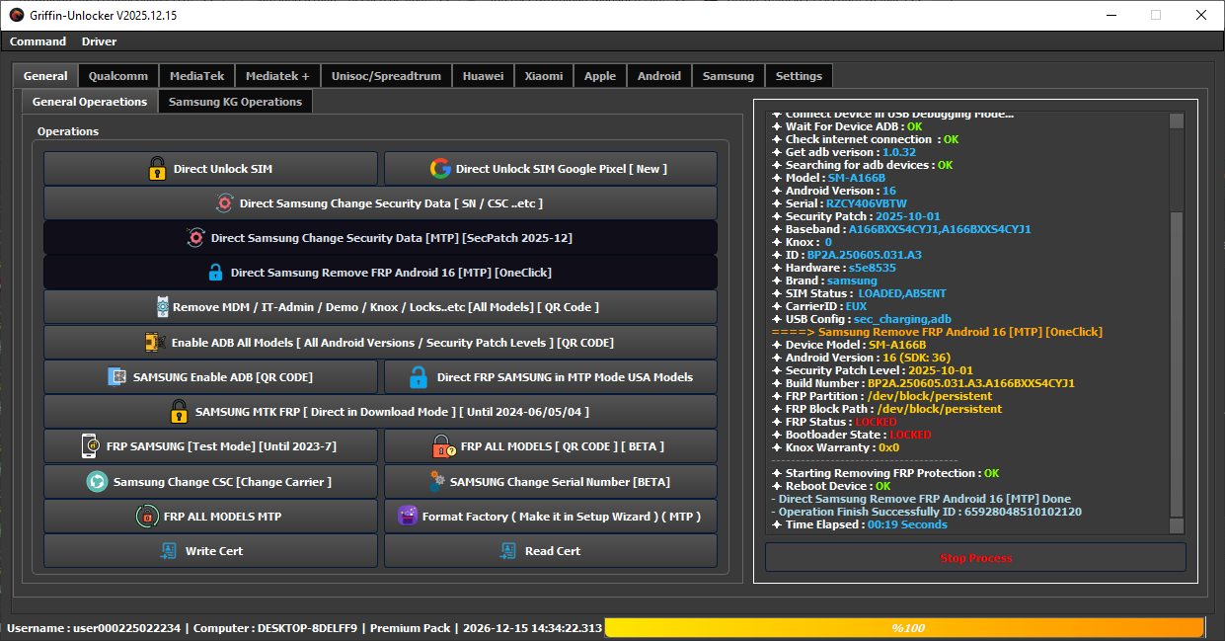Open the Xiaomi tab
This screenshot has width=1225, height=641.
[544, 76]
